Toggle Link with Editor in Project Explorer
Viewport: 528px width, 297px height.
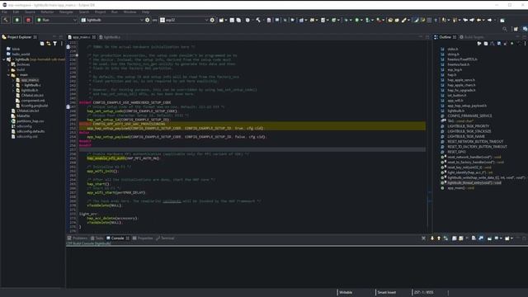[49, 44]
